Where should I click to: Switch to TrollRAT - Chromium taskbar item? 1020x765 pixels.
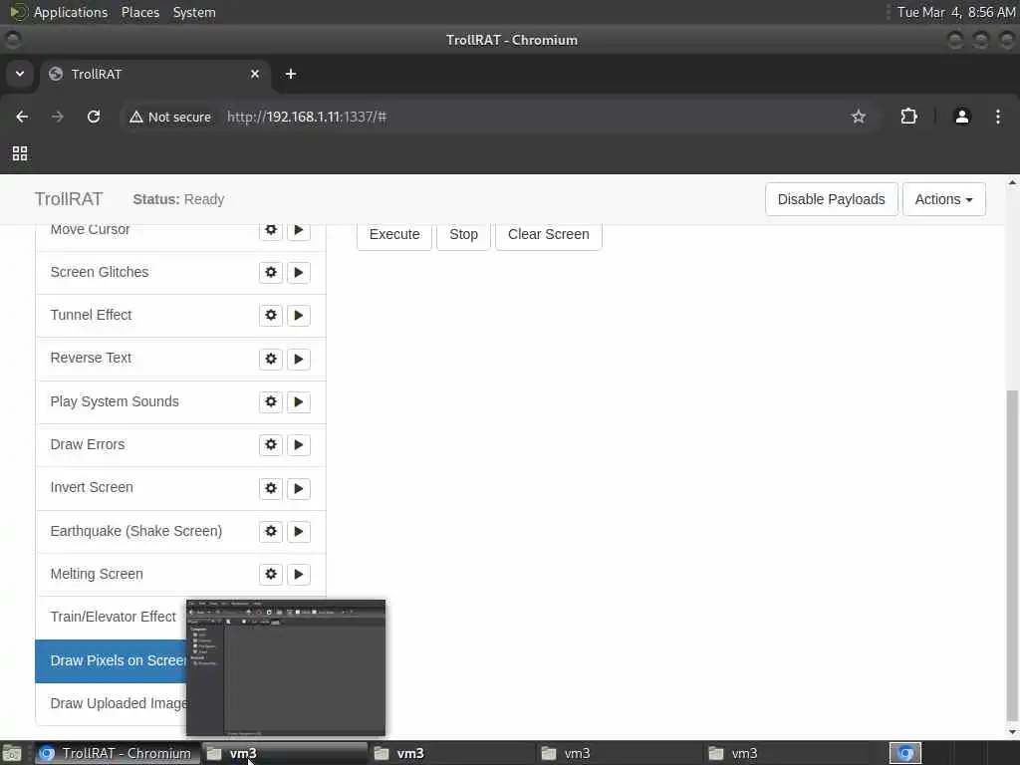[118, 753]
